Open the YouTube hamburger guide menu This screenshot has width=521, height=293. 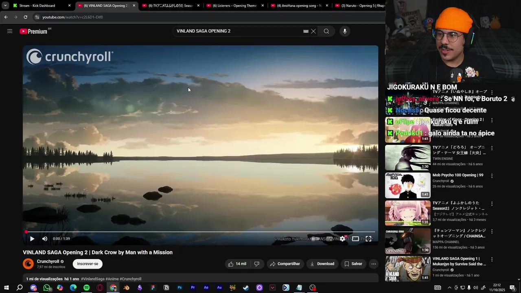point(10,31)
